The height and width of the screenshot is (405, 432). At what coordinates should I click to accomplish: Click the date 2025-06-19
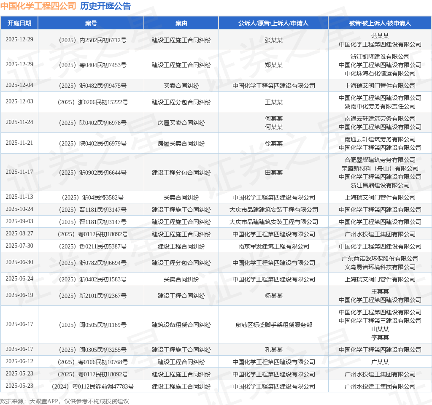pos(19,295)
